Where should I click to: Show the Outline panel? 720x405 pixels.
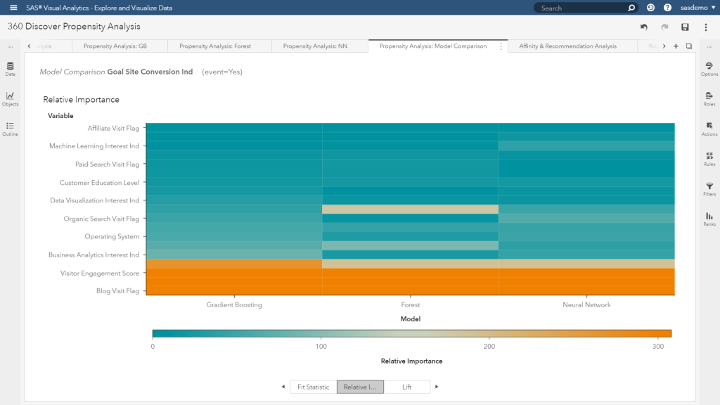[x=9, y=127]
